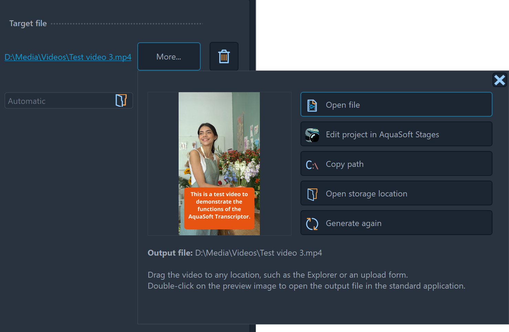Viewport: 509px width, 332px height.
Task: Click the circular arrows Generate again icon
Action: click(x=312, y=224)
